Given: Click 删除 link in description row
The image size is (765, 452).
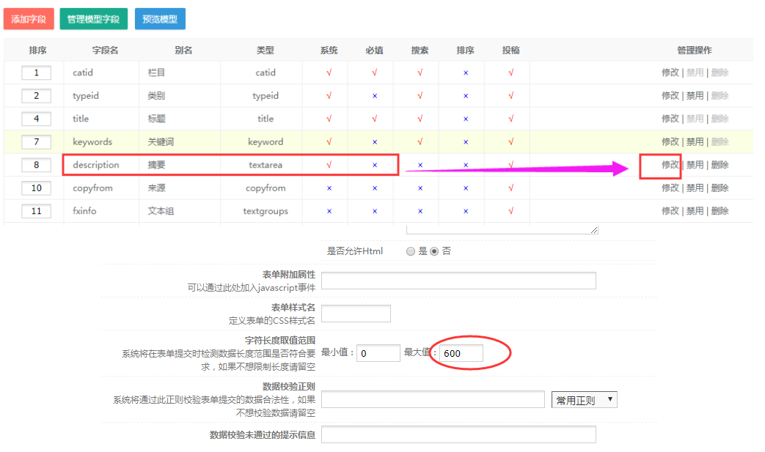Looking at the screenshot, I should pyautogui.click(x=720, y=165).
